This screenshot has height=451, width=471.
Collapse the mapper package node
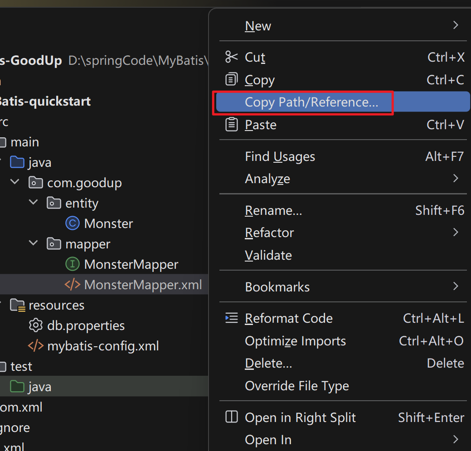tap(33, 243)
